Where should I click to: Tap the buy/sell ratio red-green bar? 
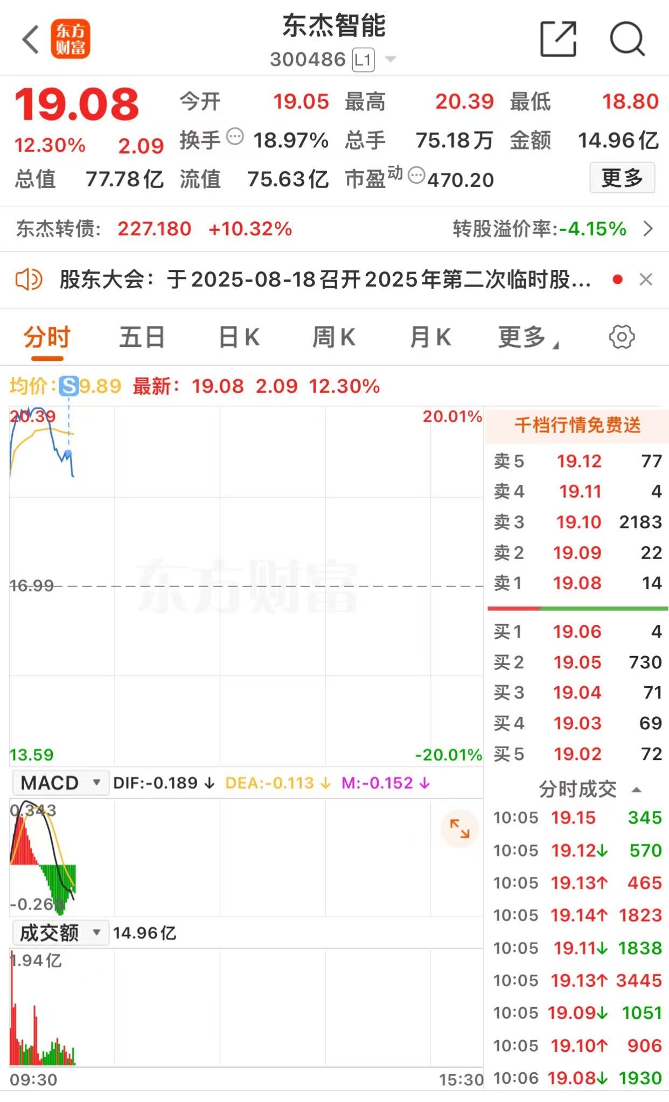click(x=577, y=609)
